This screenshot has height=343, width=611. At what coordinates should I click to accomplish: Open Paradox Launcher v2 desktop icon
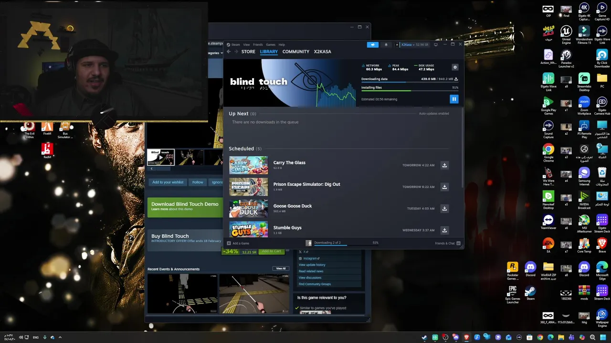(566, 59)
